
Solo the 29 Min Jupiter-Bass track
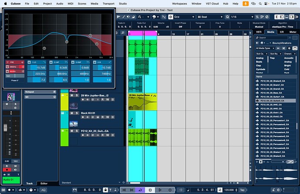[x=77, y=95]
